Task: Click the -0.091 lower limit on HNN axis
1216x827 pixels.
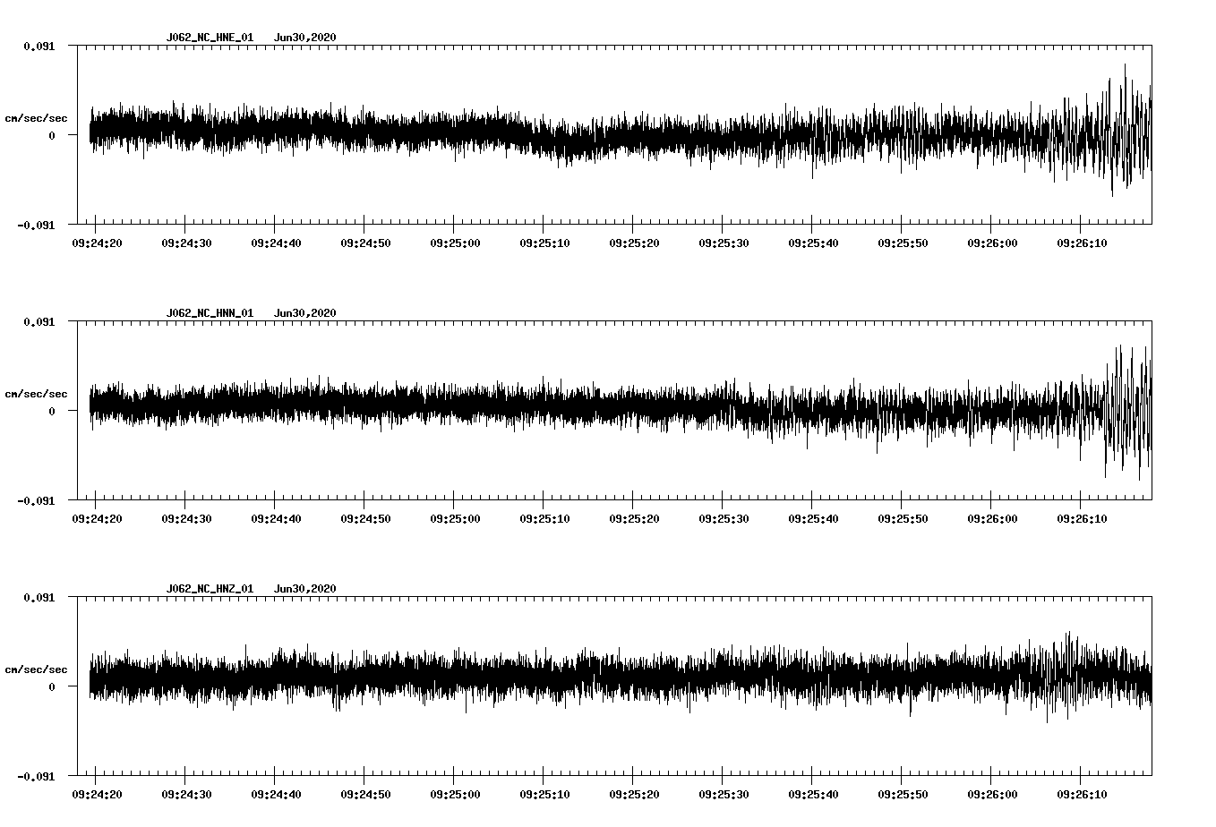Action: (x=36, y=500)
